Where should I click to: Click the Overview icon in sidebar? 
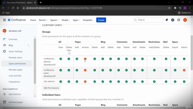(x=5, y=39)
